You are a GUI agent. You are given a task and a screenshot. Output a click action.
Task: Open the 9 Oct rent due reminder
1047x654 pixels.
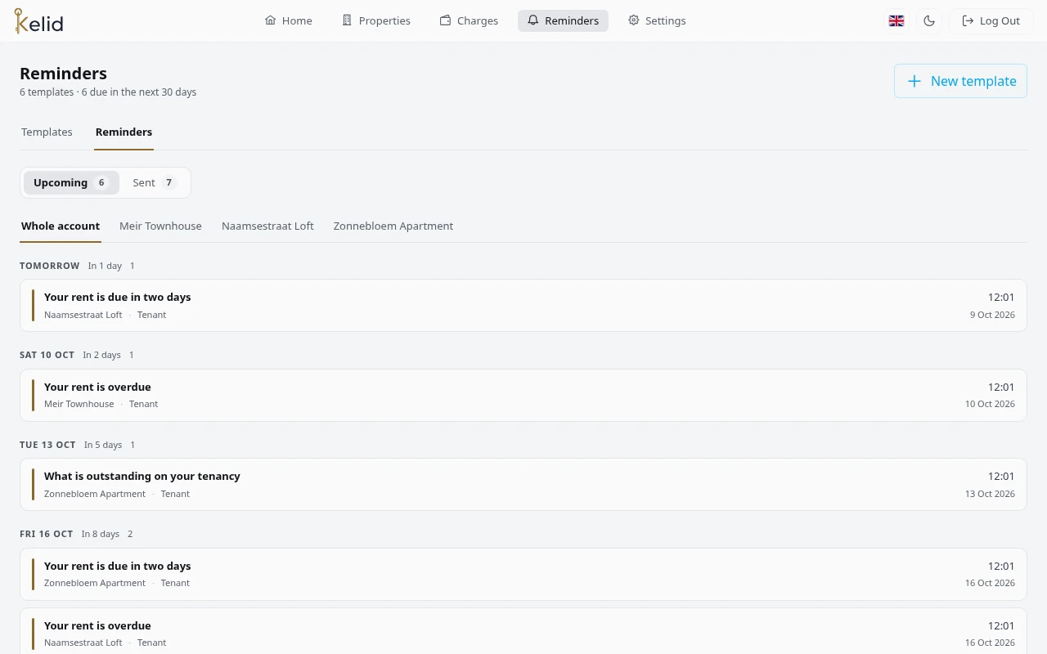(x=523, y=306)
